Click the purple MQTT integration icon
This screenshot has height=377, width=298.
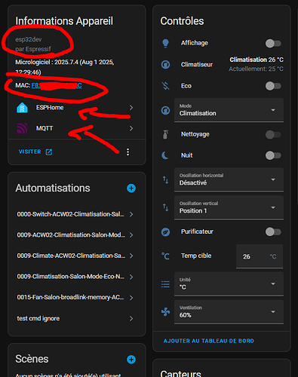click(x=22, y=128)
